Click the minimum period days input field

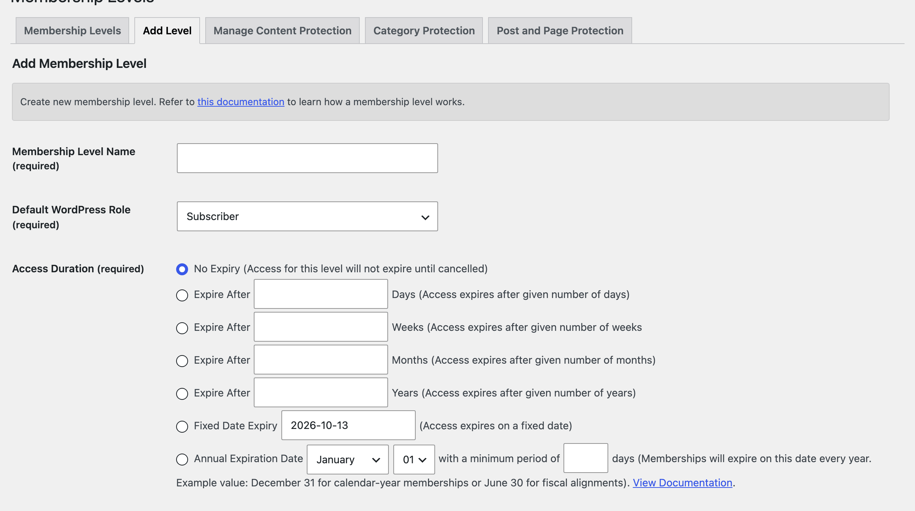click(x=586, y=458)
